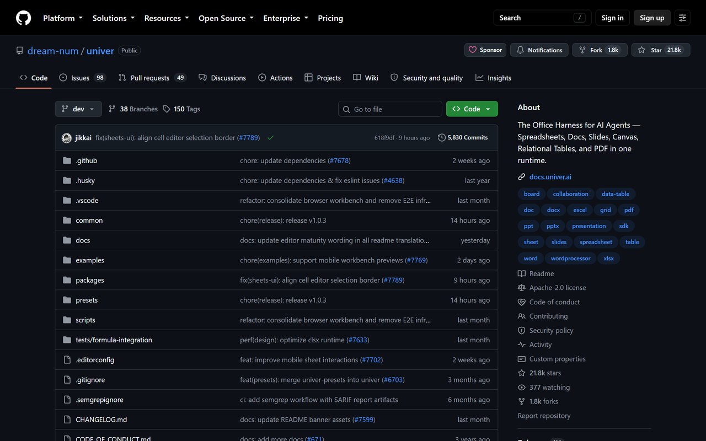Open the 5,830 Commits link

463,138
